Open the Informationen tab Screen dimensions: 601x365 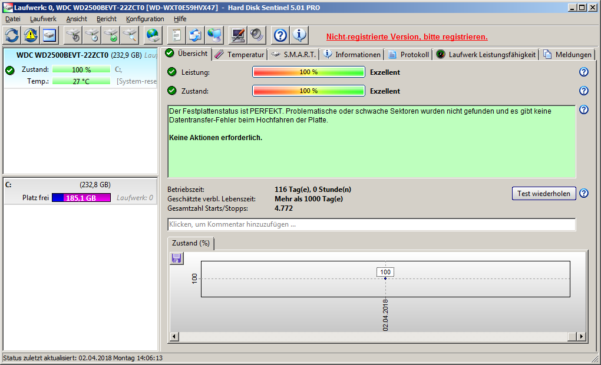point(352,54)
